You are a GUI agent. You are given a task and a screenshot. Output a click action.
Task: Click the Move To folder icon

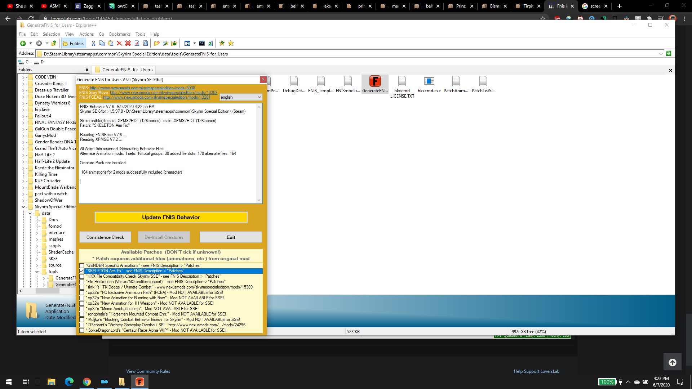174,44
